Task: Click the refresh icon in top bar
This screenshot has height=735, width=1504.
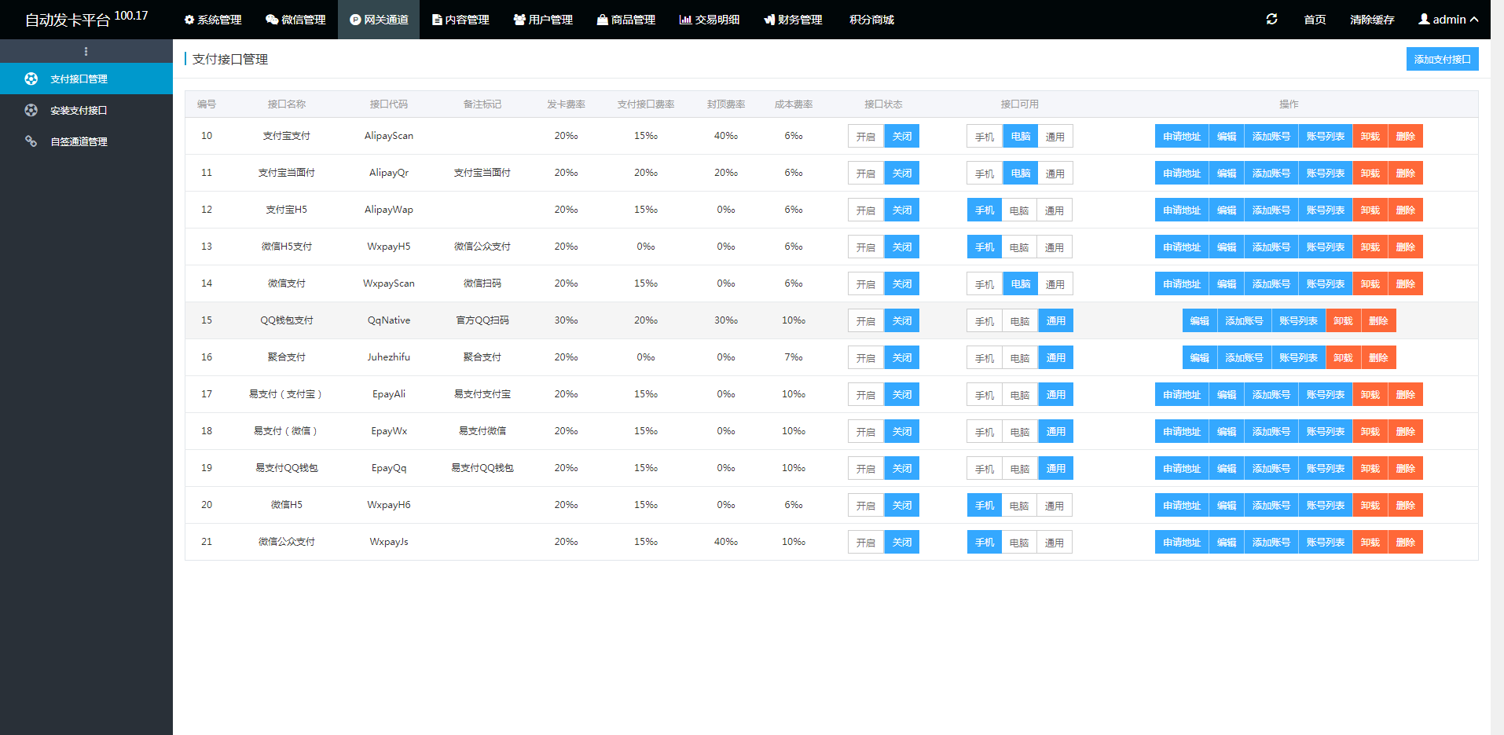Action: [1271, 19]
